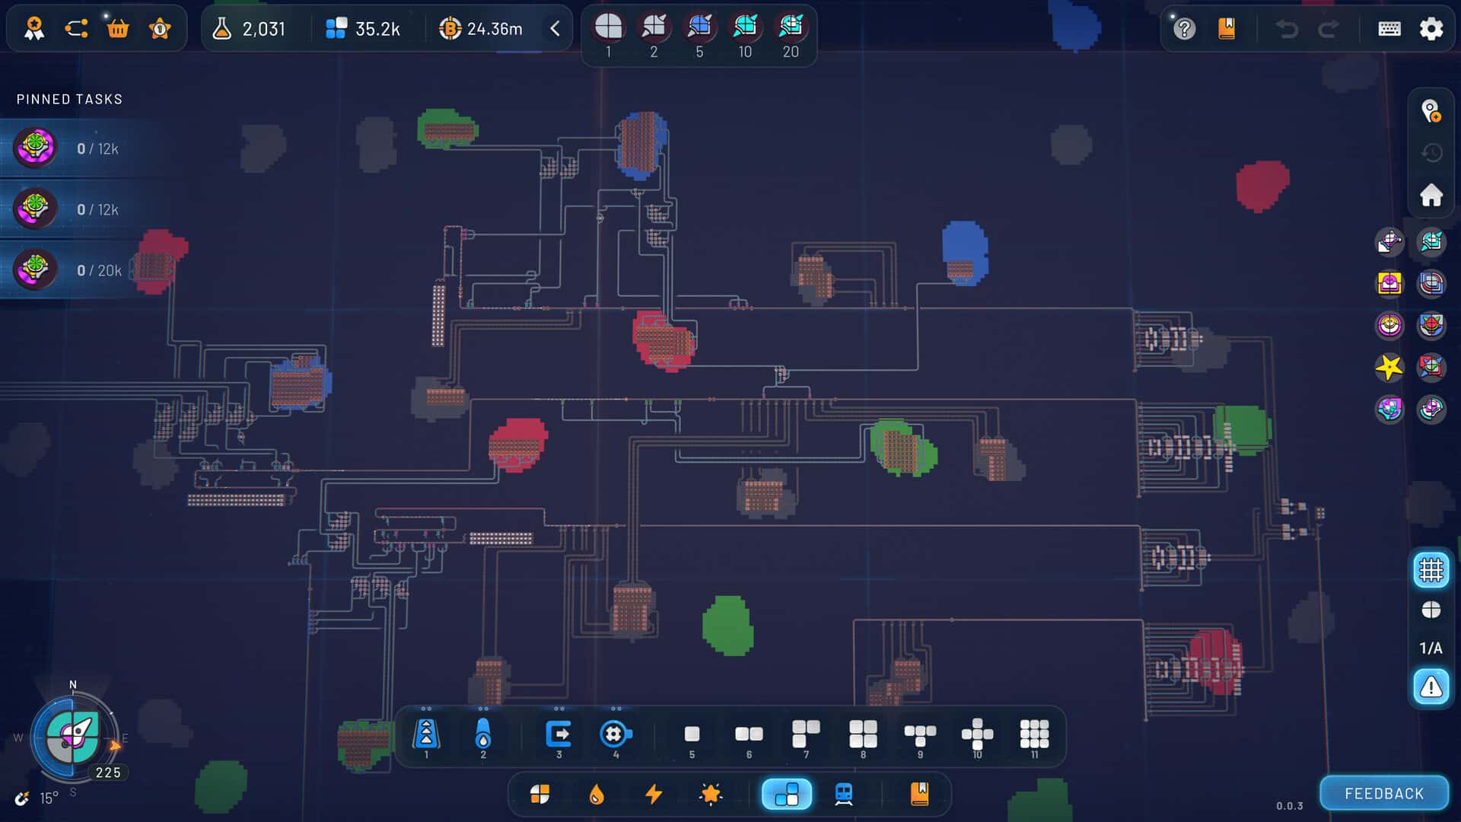Select the cross-shaped platform in slot 10

(x=977, y=735)
